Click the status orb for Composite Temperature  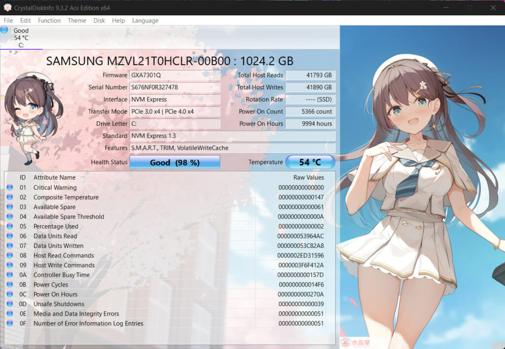10,197
